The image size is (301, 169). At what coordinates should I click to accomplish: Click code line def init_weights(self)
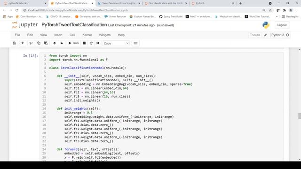78,108
